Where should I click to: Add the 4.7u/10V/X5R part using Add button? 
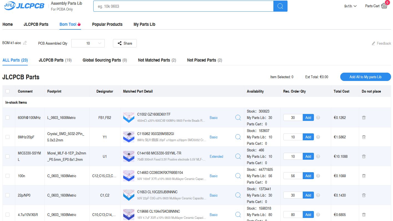point(308,215)
